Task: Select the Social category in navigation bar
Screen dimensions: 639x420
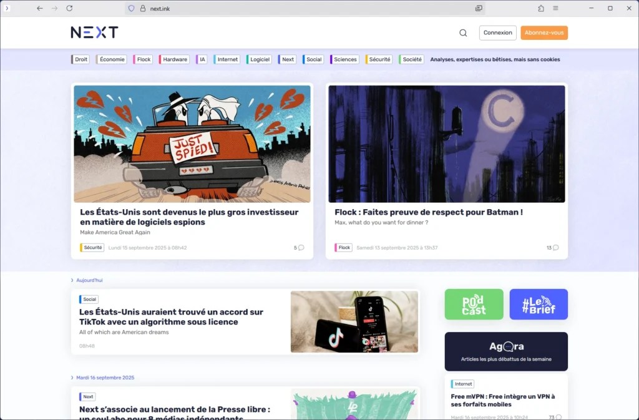Action: 313,59
